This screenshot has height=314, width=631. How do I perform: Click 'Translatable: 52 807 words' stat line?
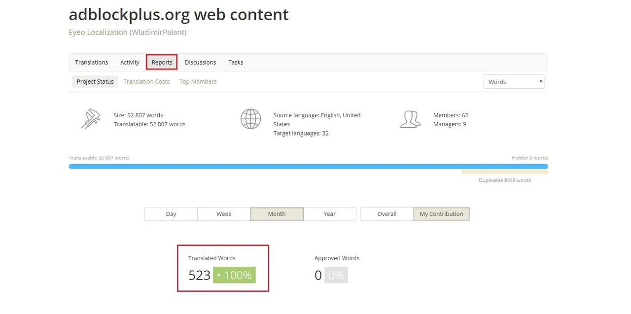tap(149, 124)
